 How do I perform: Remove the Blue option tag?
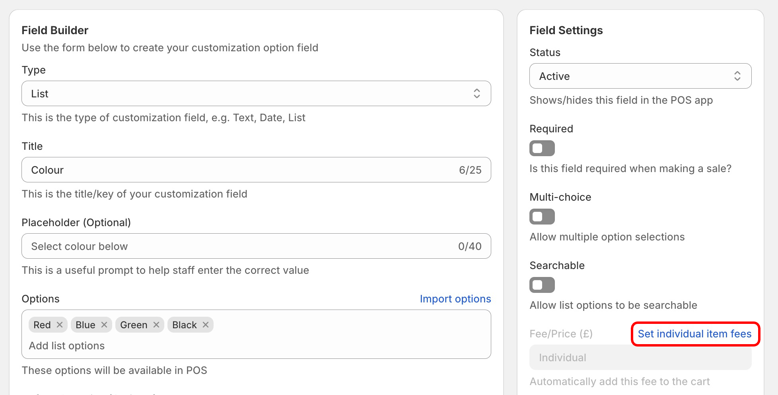click(x=104, y=325)
